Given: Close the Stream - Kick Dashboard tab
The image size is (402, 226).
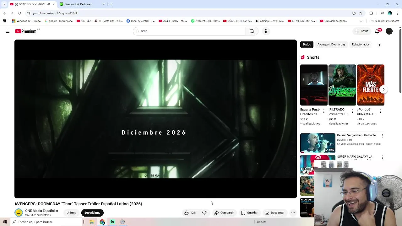Looking at the screenshot, I should point(103,4).
